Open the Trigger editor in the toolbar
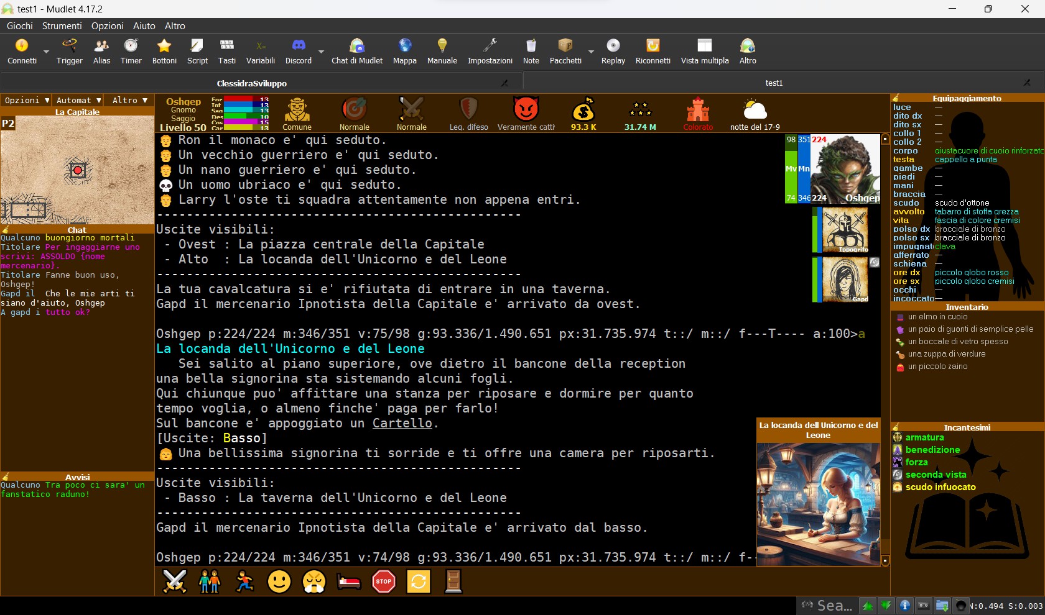 [x=69, y=52]
